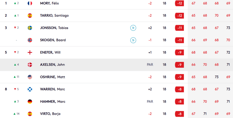Open VIRTO, Borja player page

click(x=50, y=114)
